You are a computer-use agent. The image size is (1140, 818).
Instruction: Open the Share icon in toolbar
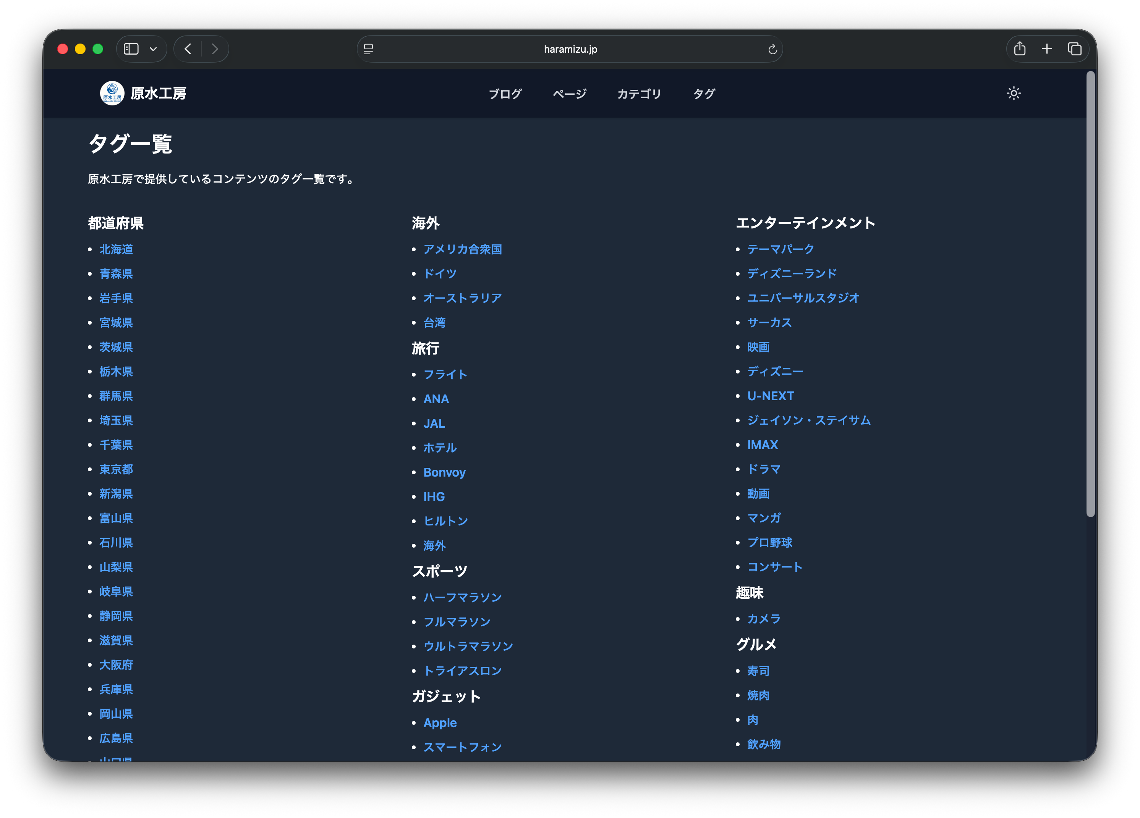tap(1019, 49)
